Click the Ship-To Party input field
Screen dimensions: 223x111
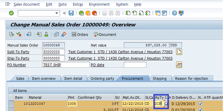click(x=54, y=58)
